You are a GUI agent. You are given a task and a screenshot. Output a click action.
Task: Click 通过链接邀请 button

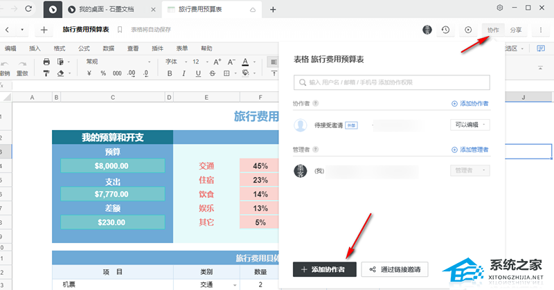coord(395,269)
